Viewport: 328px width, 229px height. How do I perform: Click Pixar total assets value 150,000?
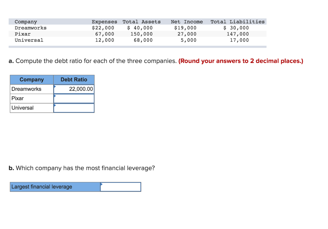(x=142, y=34)
